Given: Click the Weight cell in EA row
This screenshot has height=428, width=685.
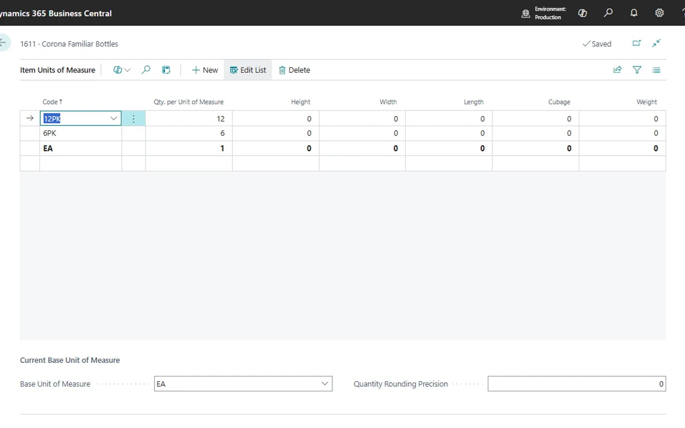Looking at the screenshot, I should 622,149.
